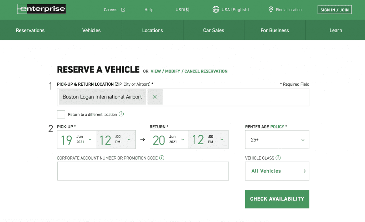Screen dimensions: 365x222
Task: Click the corporate account or promotion code field
Action: [x=143, y=171]
